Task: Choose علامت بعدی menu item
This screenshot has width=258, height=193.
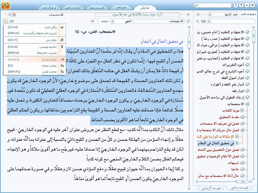Action: coord(35,66)
